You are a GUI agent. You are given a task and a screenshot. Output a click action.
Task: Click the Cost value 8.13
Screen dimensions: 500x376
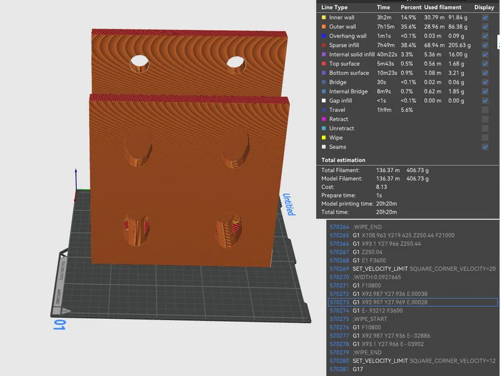coord(381,187)
